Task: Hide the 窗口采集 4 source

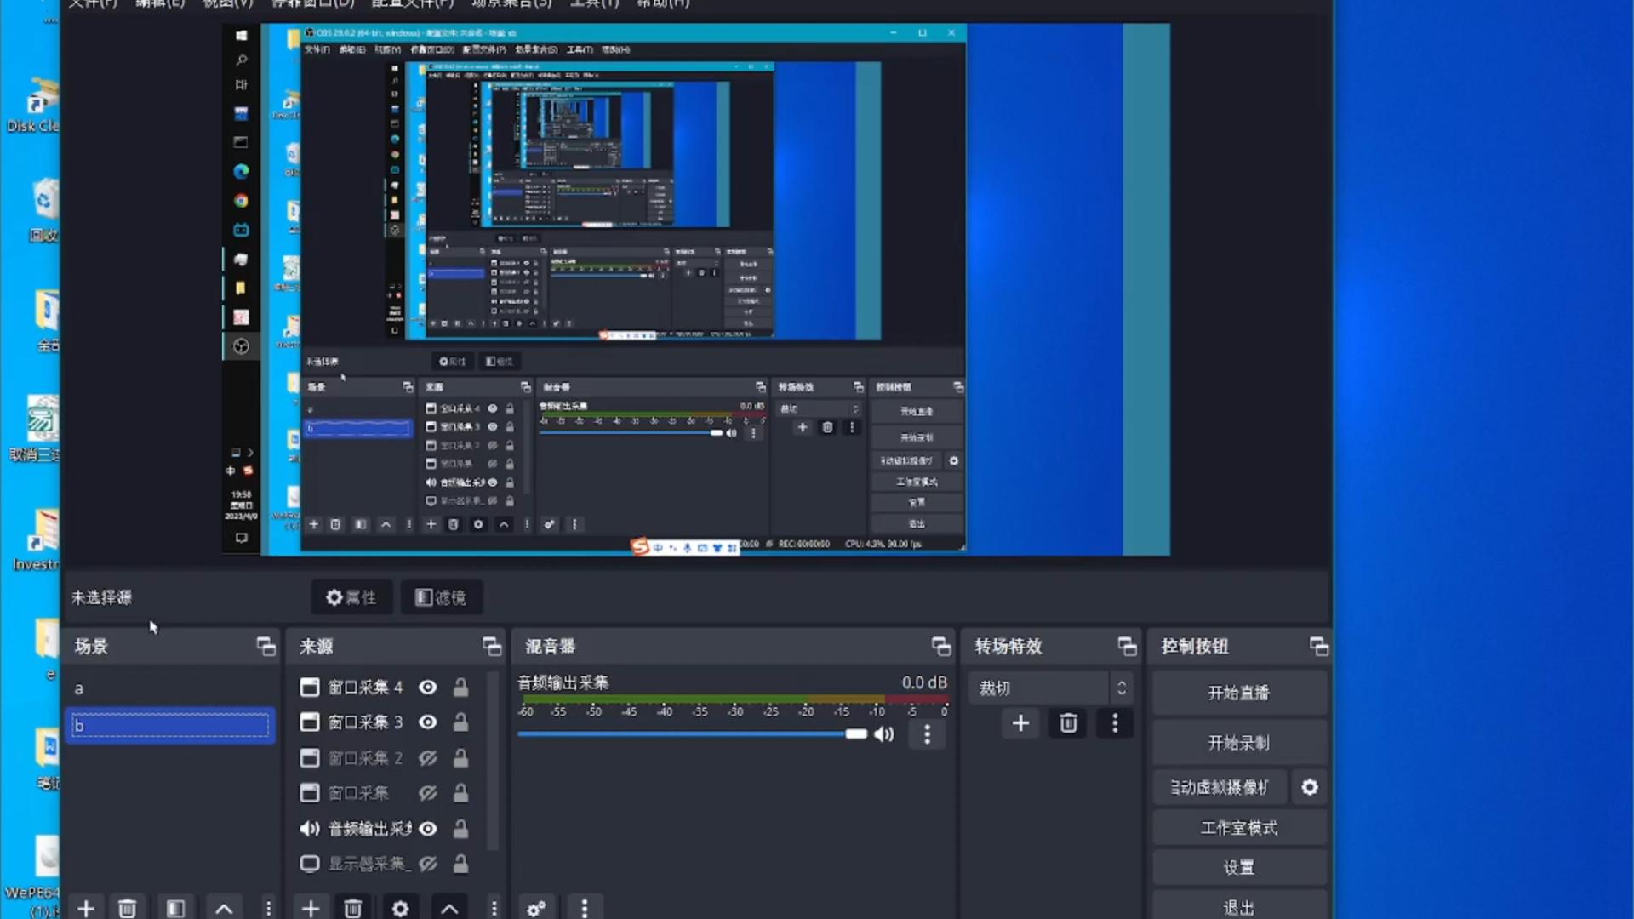Action: (428, 687)
